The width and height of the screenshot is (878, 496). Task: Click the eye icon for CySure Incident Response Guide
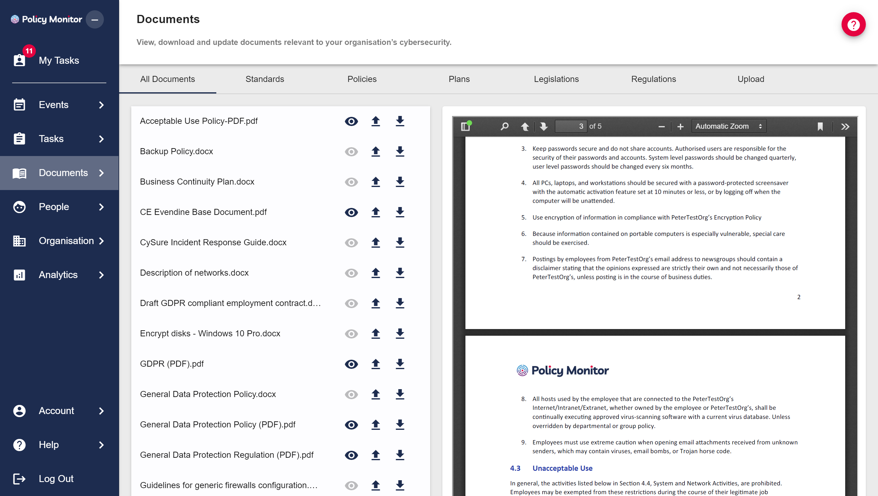[x=351, y=243]
